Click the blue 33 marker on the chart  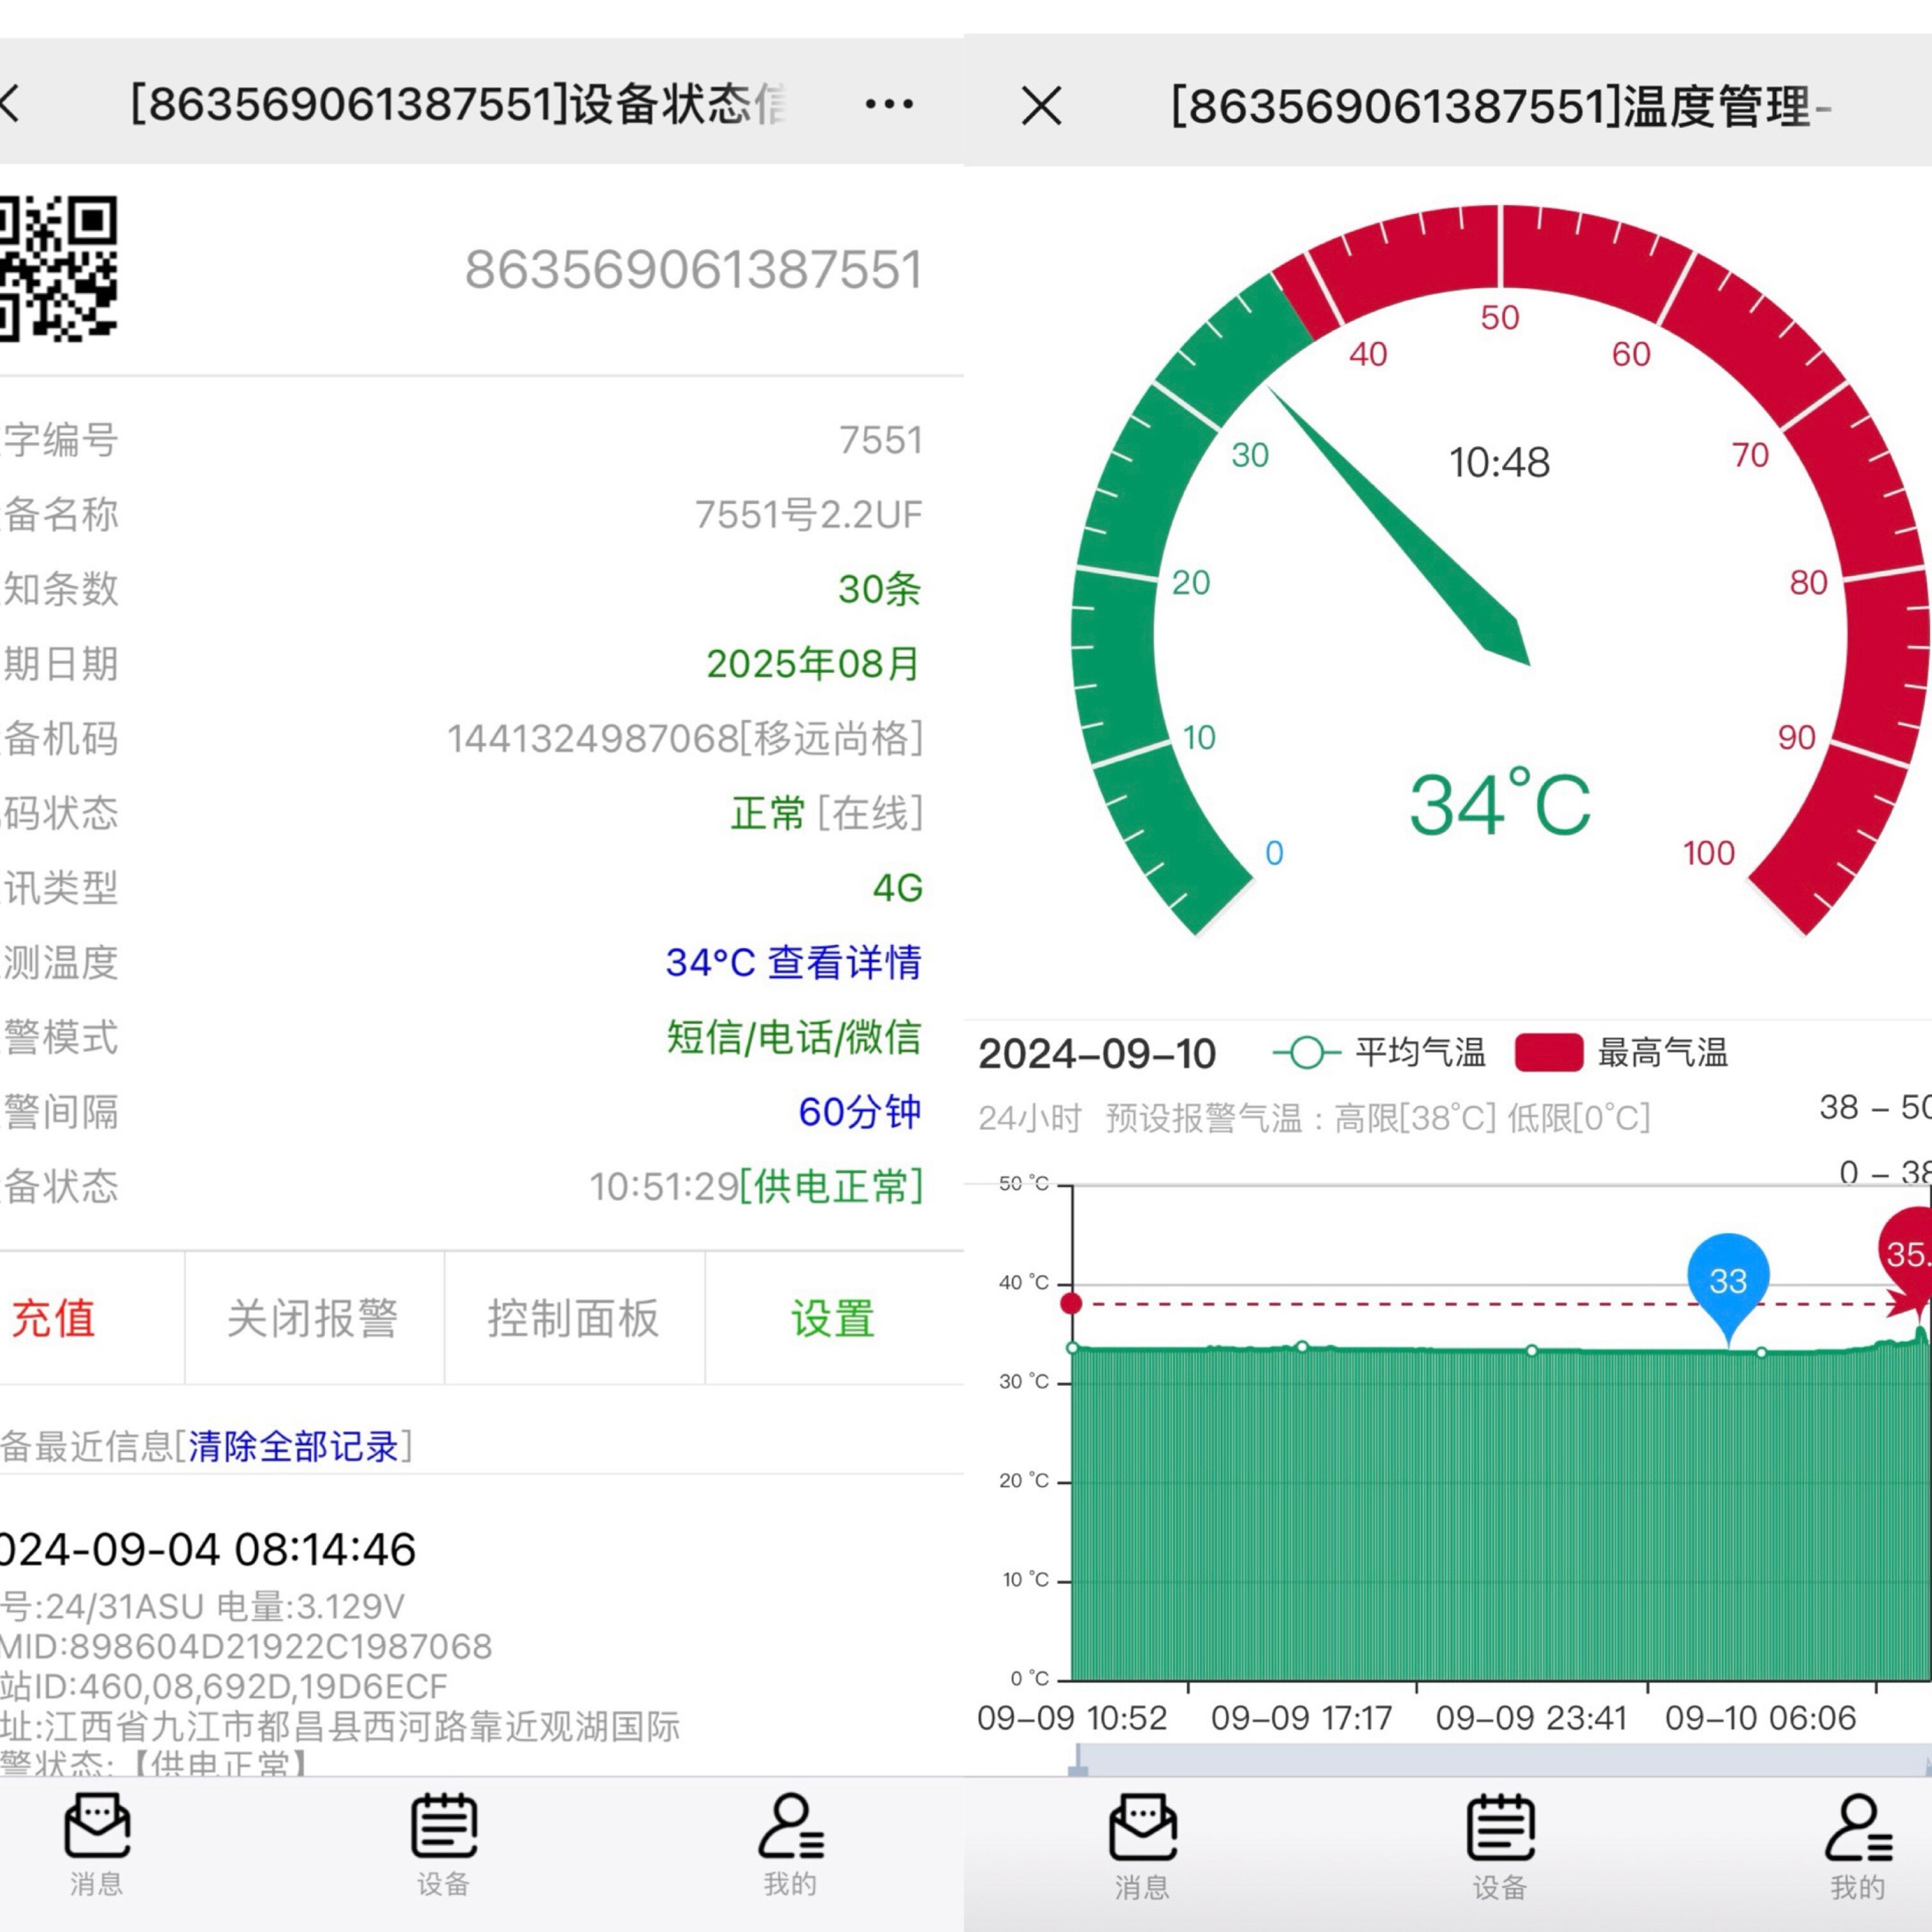click(1727, 1282)
